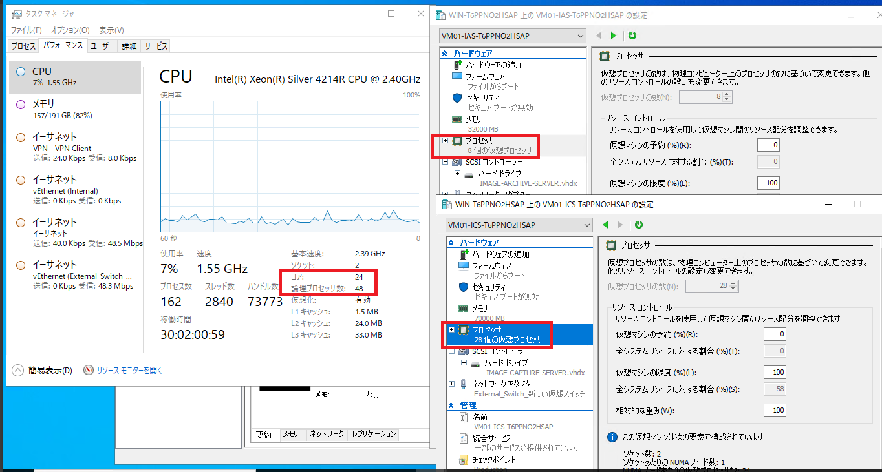Click 仮想マシンの限度 field in VM01-IAS settings
Image resolution: width=882 pixels, height=472 pixels.
768,183
